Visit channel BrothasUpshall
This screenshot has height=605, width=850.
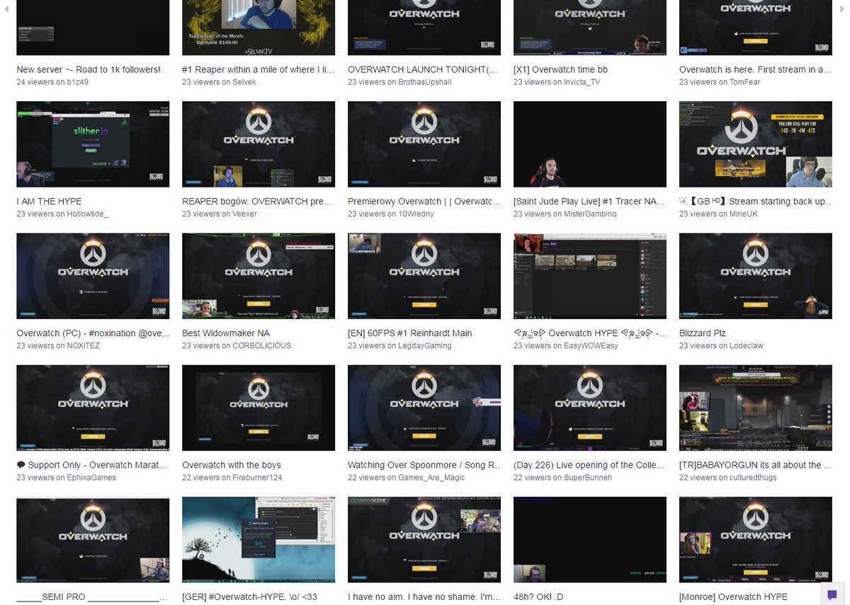(x=426, y=82)
